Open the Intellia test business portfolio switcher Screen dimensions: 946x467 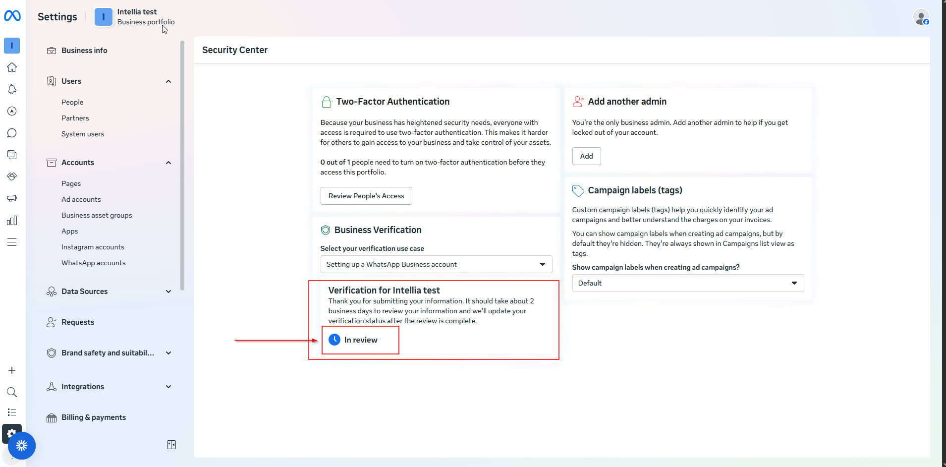click(135, 17)
